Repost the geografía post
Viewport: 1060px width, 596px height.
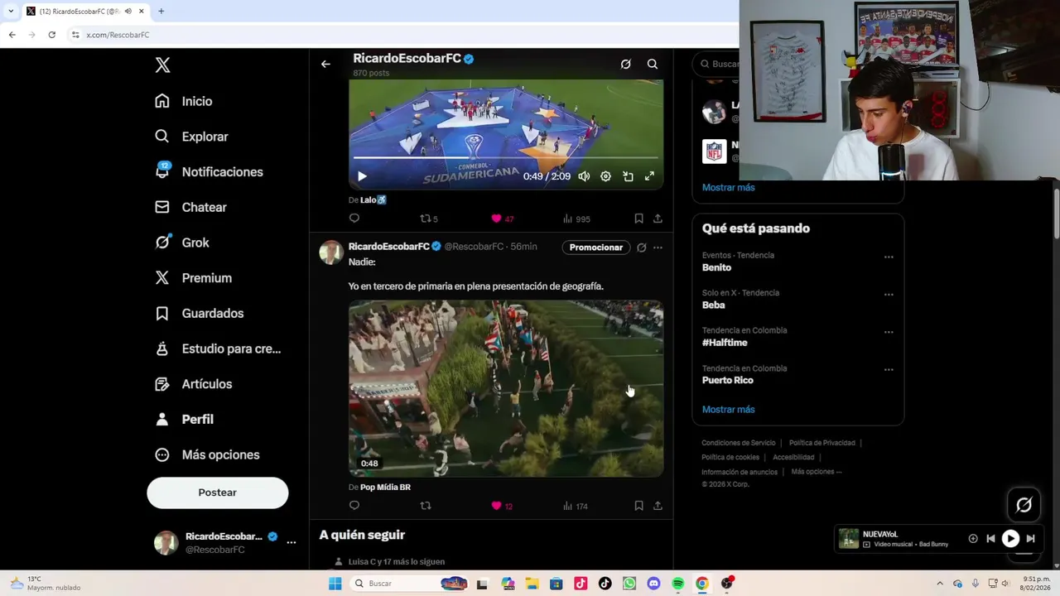pyautogui.click(x=426, y=506)
